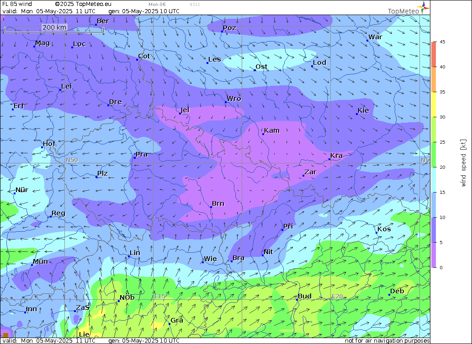Select the Lei city label

67,87
